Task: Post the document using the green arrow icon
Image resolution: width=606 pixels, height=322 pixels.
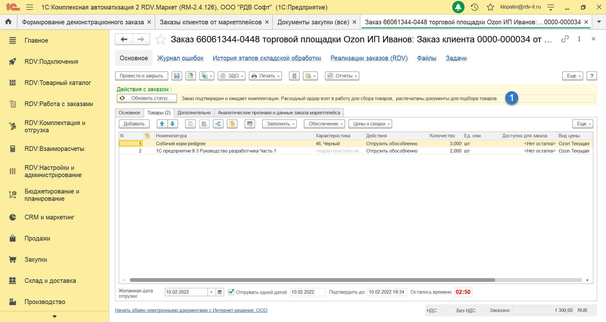Action: [x=190, y=76]
